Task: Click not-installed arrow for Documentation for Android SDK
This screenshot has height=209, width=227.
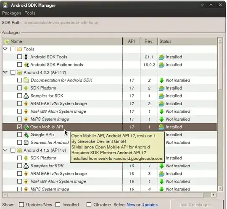Action: (x=161, y=80)
